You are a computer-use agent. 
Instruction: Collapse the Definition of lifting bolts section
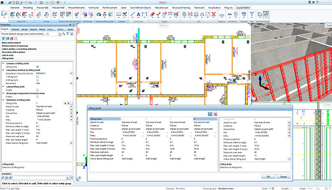3,100
